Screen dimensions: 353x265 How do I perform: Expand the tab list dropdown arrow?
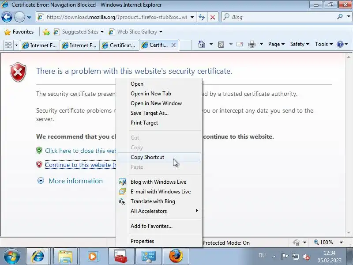16,45
